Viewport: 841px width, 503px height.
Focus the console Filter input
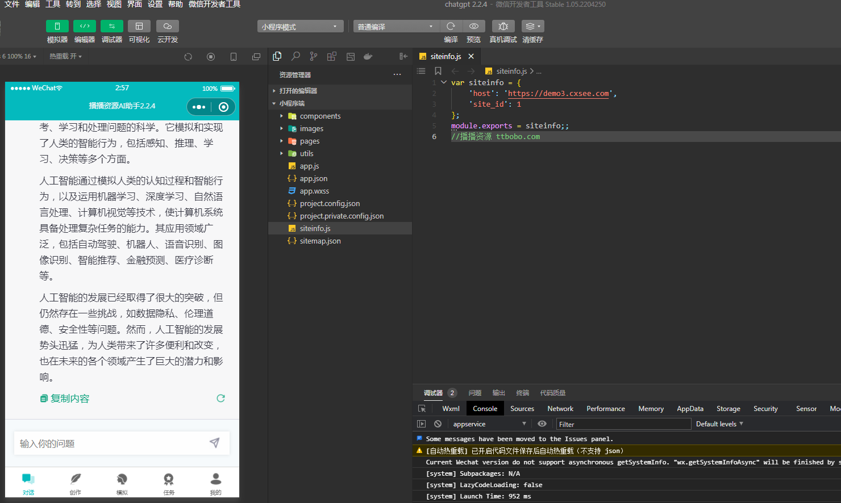[x=623, y=424]
